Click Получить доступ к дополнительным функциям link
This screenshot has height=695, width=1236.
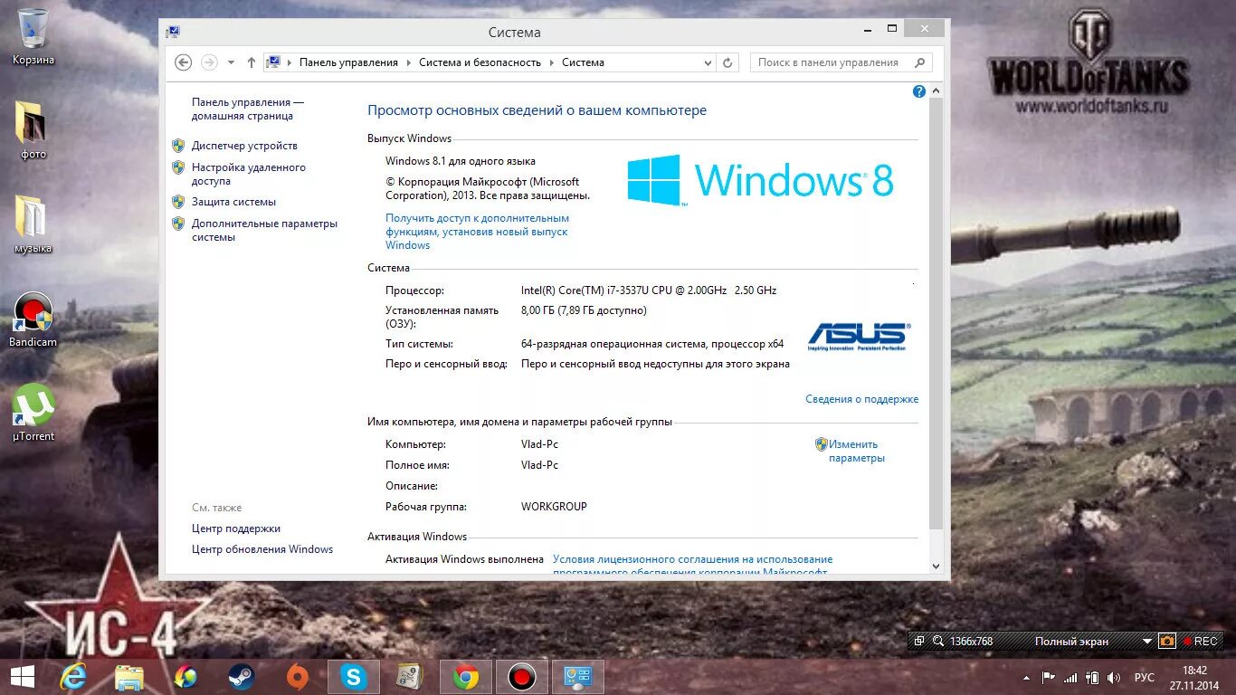(477, 232)
